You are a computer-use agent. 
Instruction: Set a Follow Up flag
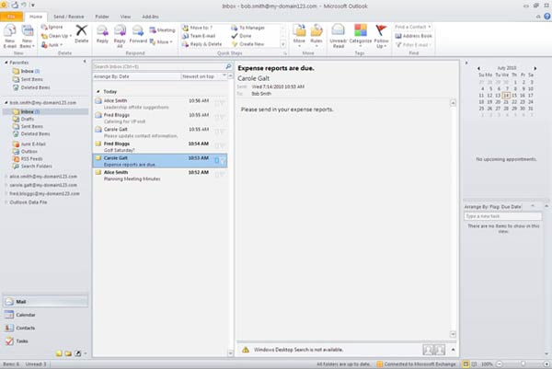[x=381, y=36]
